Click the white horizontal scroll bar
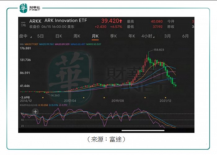The height and width of the screenshot is (155, 217). coord(143,131)
